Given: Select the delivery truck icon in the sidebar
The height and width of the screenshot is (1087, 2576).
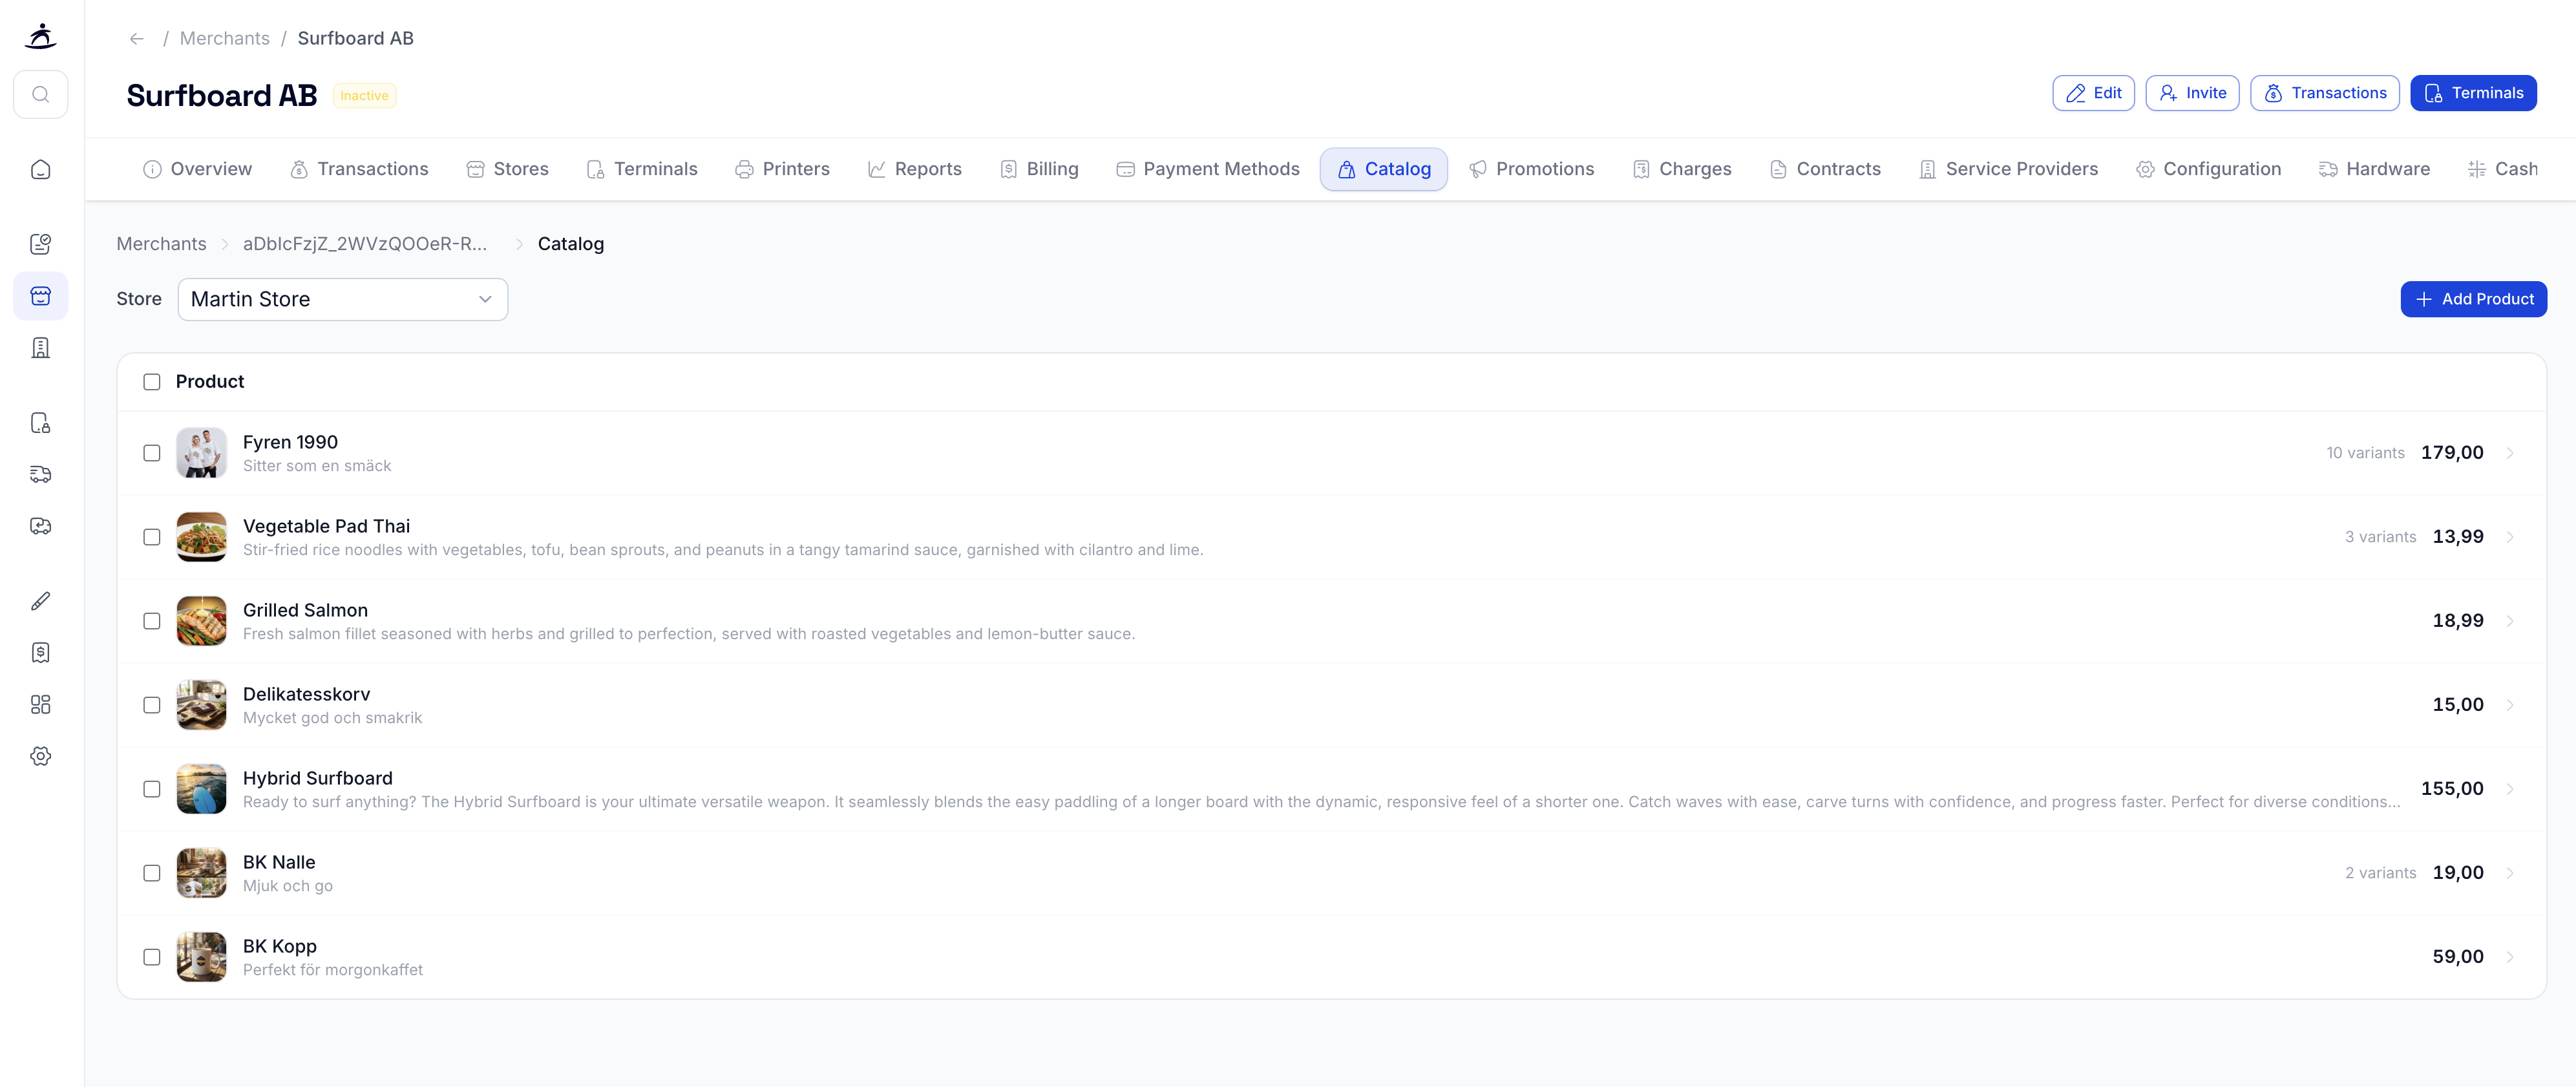Looking at the screenshot, I should (x=41, y=474).
